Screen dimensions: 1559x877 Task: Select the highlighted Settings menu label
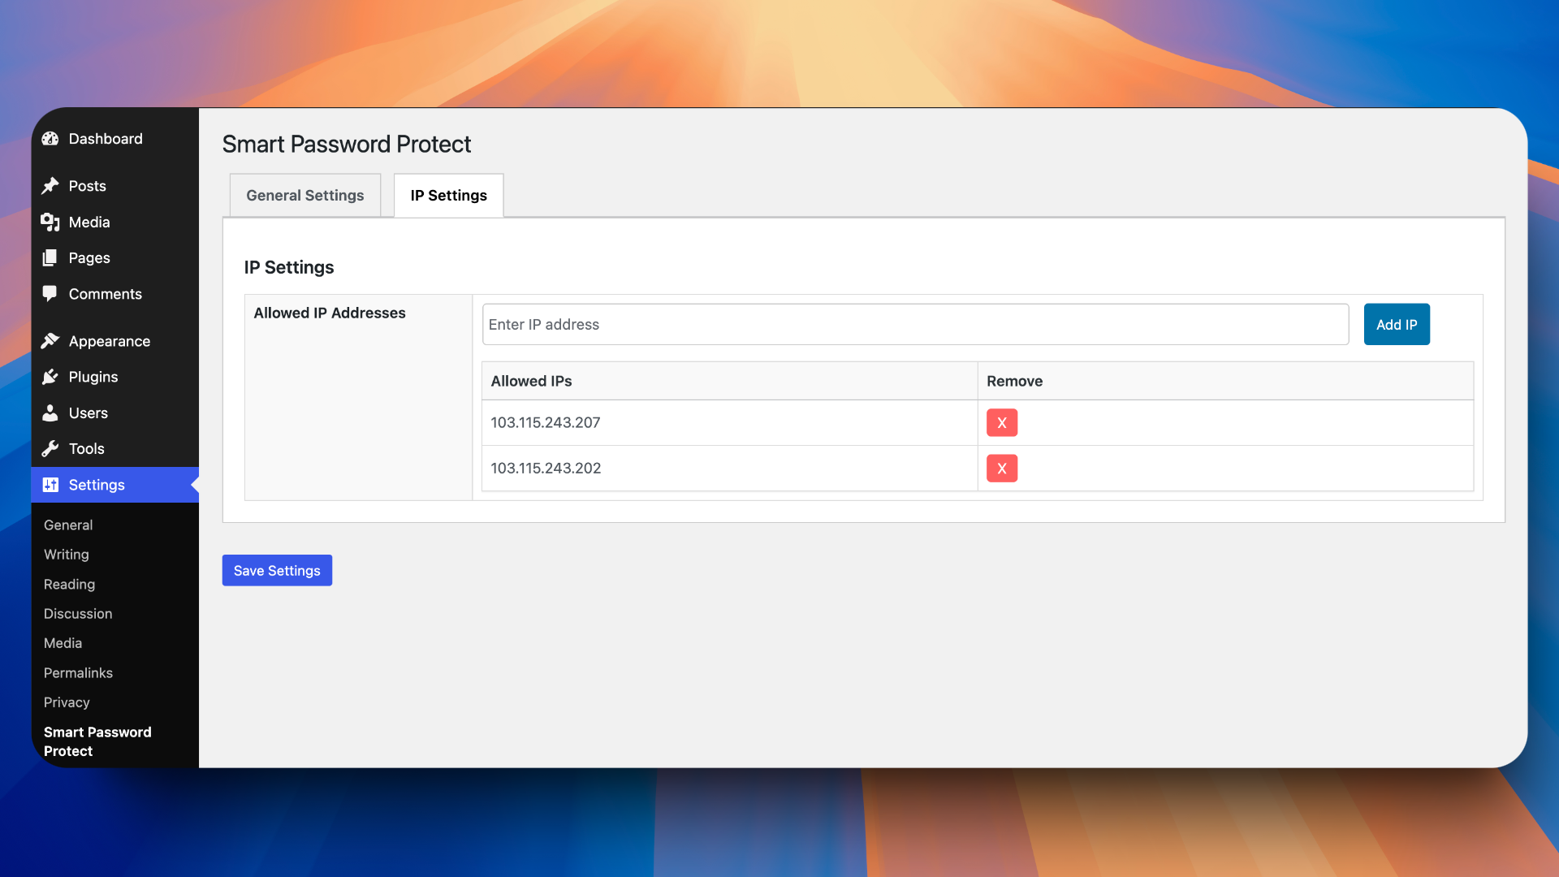click(97, 485)
